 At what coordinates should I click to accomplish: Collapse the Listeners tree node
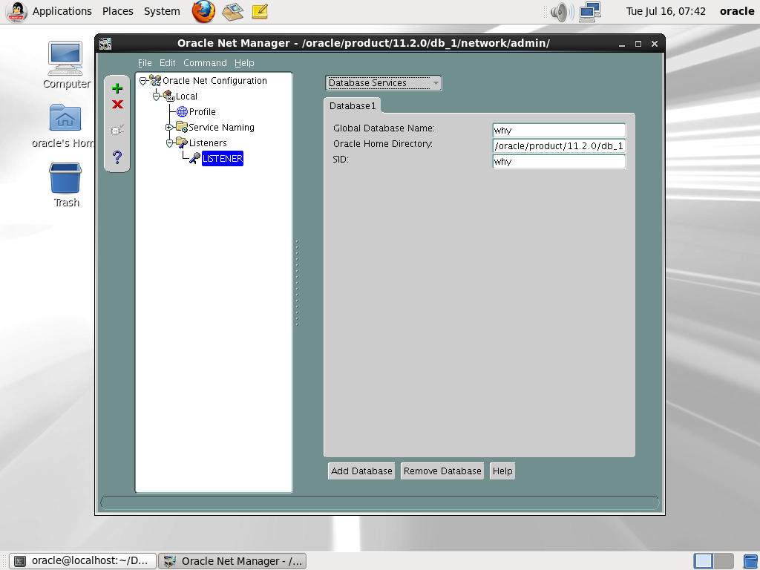(169, 143)
